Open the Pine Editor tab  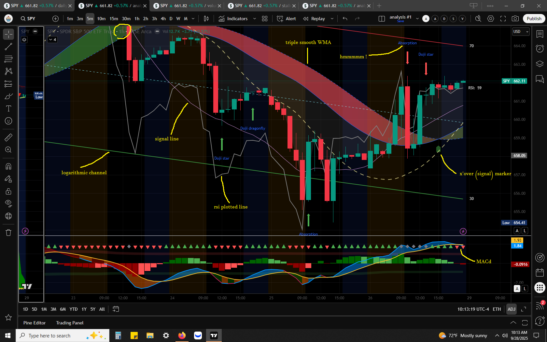pyautogui.click(x=35, y=323)
